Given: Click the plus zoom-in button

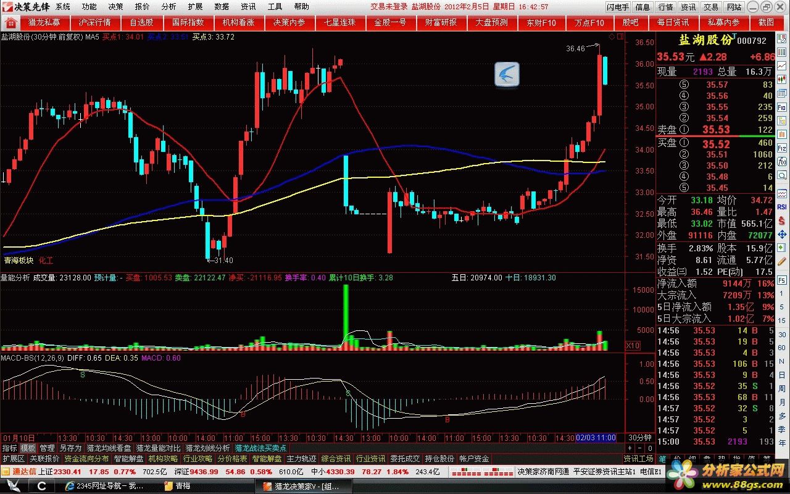Looking at the screenshot, I should 630,448.
